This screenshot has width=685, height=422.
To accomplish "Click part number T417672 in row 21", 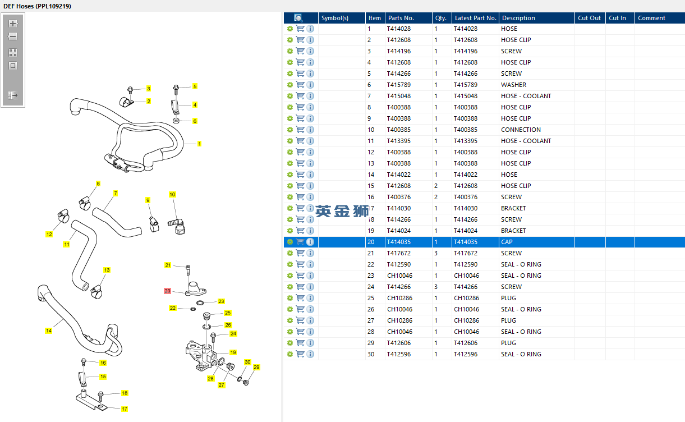I will [x=398, y=253].
